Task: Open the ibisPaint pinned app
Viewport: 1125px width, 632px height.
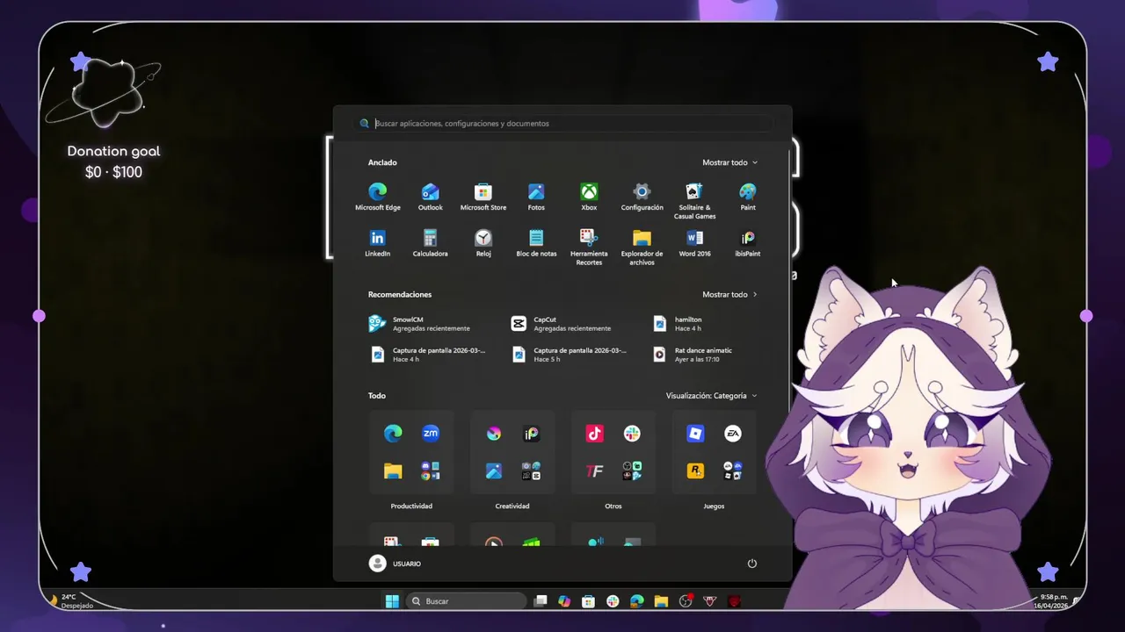Action: [748, 243]
